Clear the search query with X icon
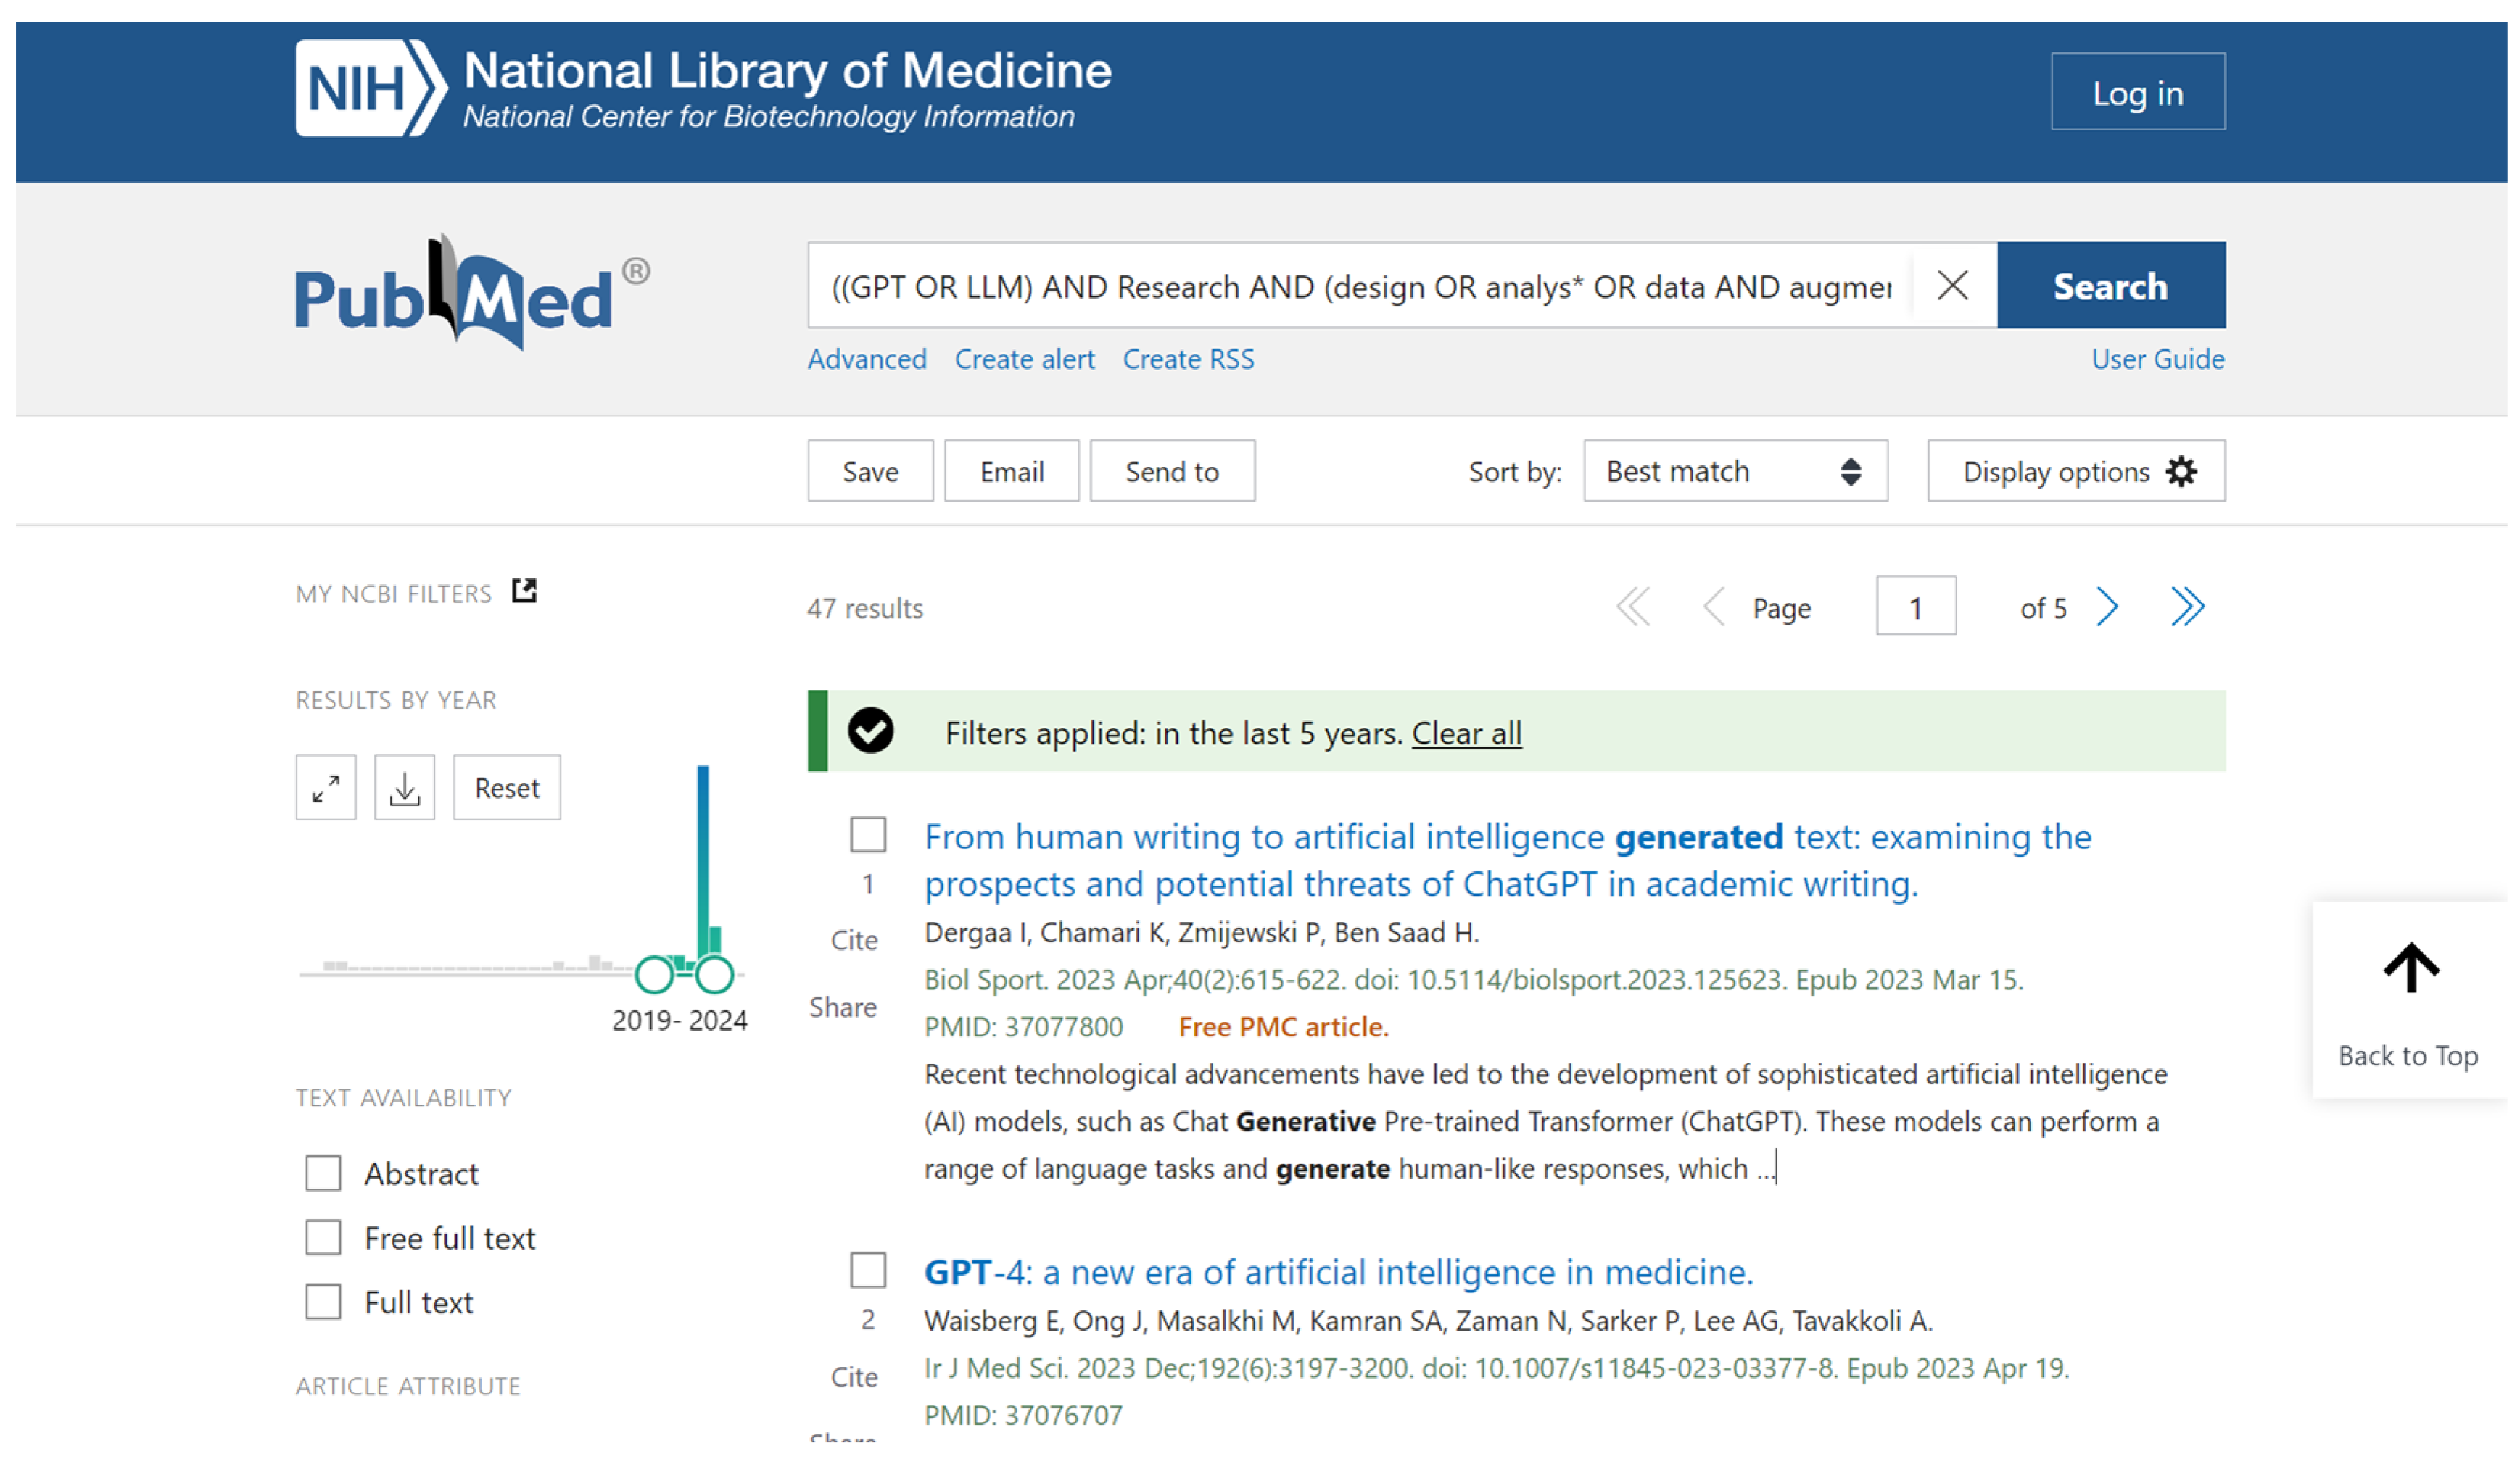The width and height of the screenshot is (2520, 1459). point(1951,286)
